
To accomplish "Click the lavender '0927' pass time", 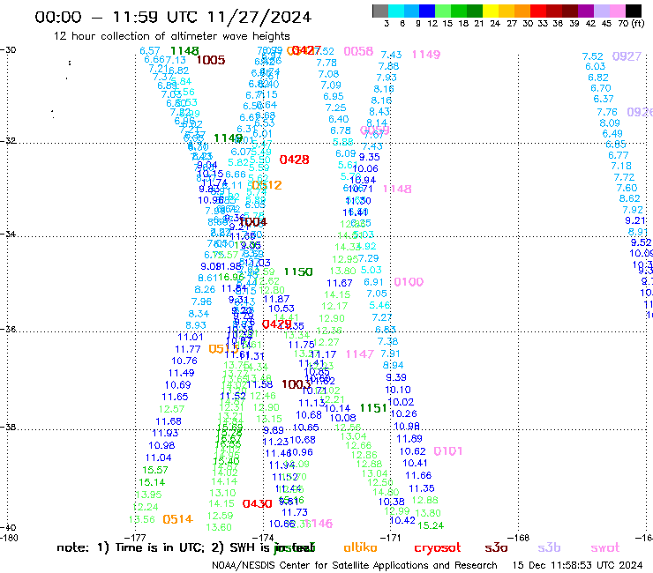I will pos(627,56).
